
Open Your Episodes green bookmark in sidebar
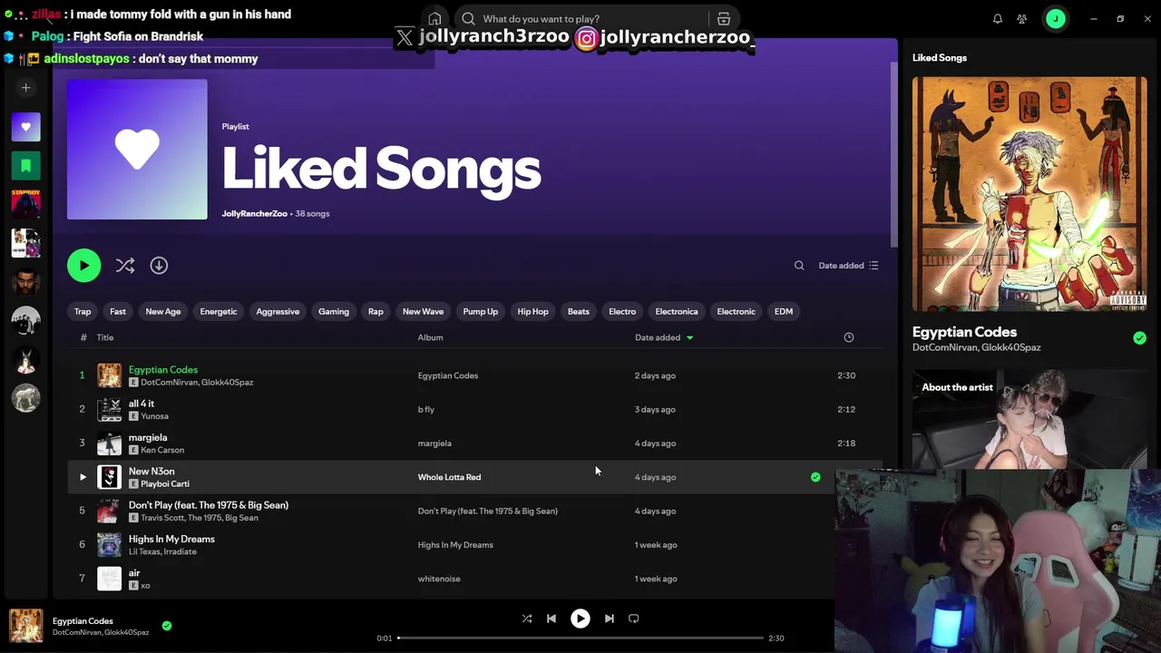pos(25,165)
